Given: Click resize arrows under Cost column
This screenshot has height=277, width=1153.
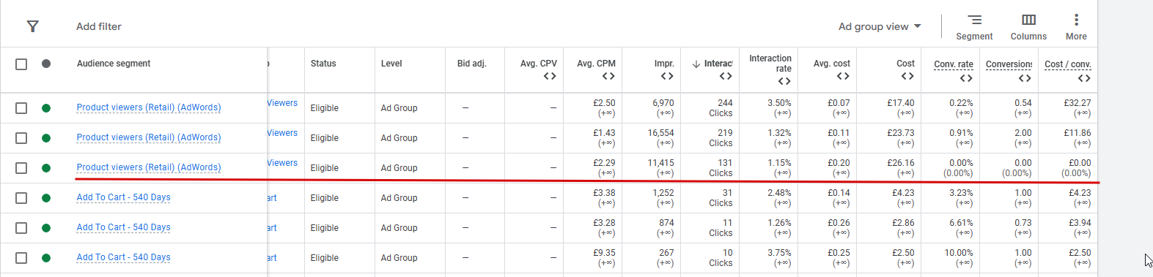Looking at the screenshot, I should coord(907,76).
